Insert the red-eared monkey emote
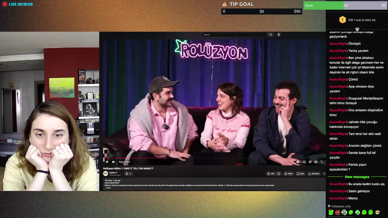 (377, 212)
